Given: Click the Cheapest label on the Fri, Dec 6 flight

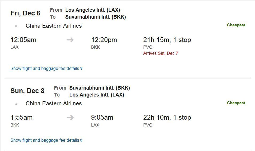Looking at the screenshot, I should (x=236, y=25).
